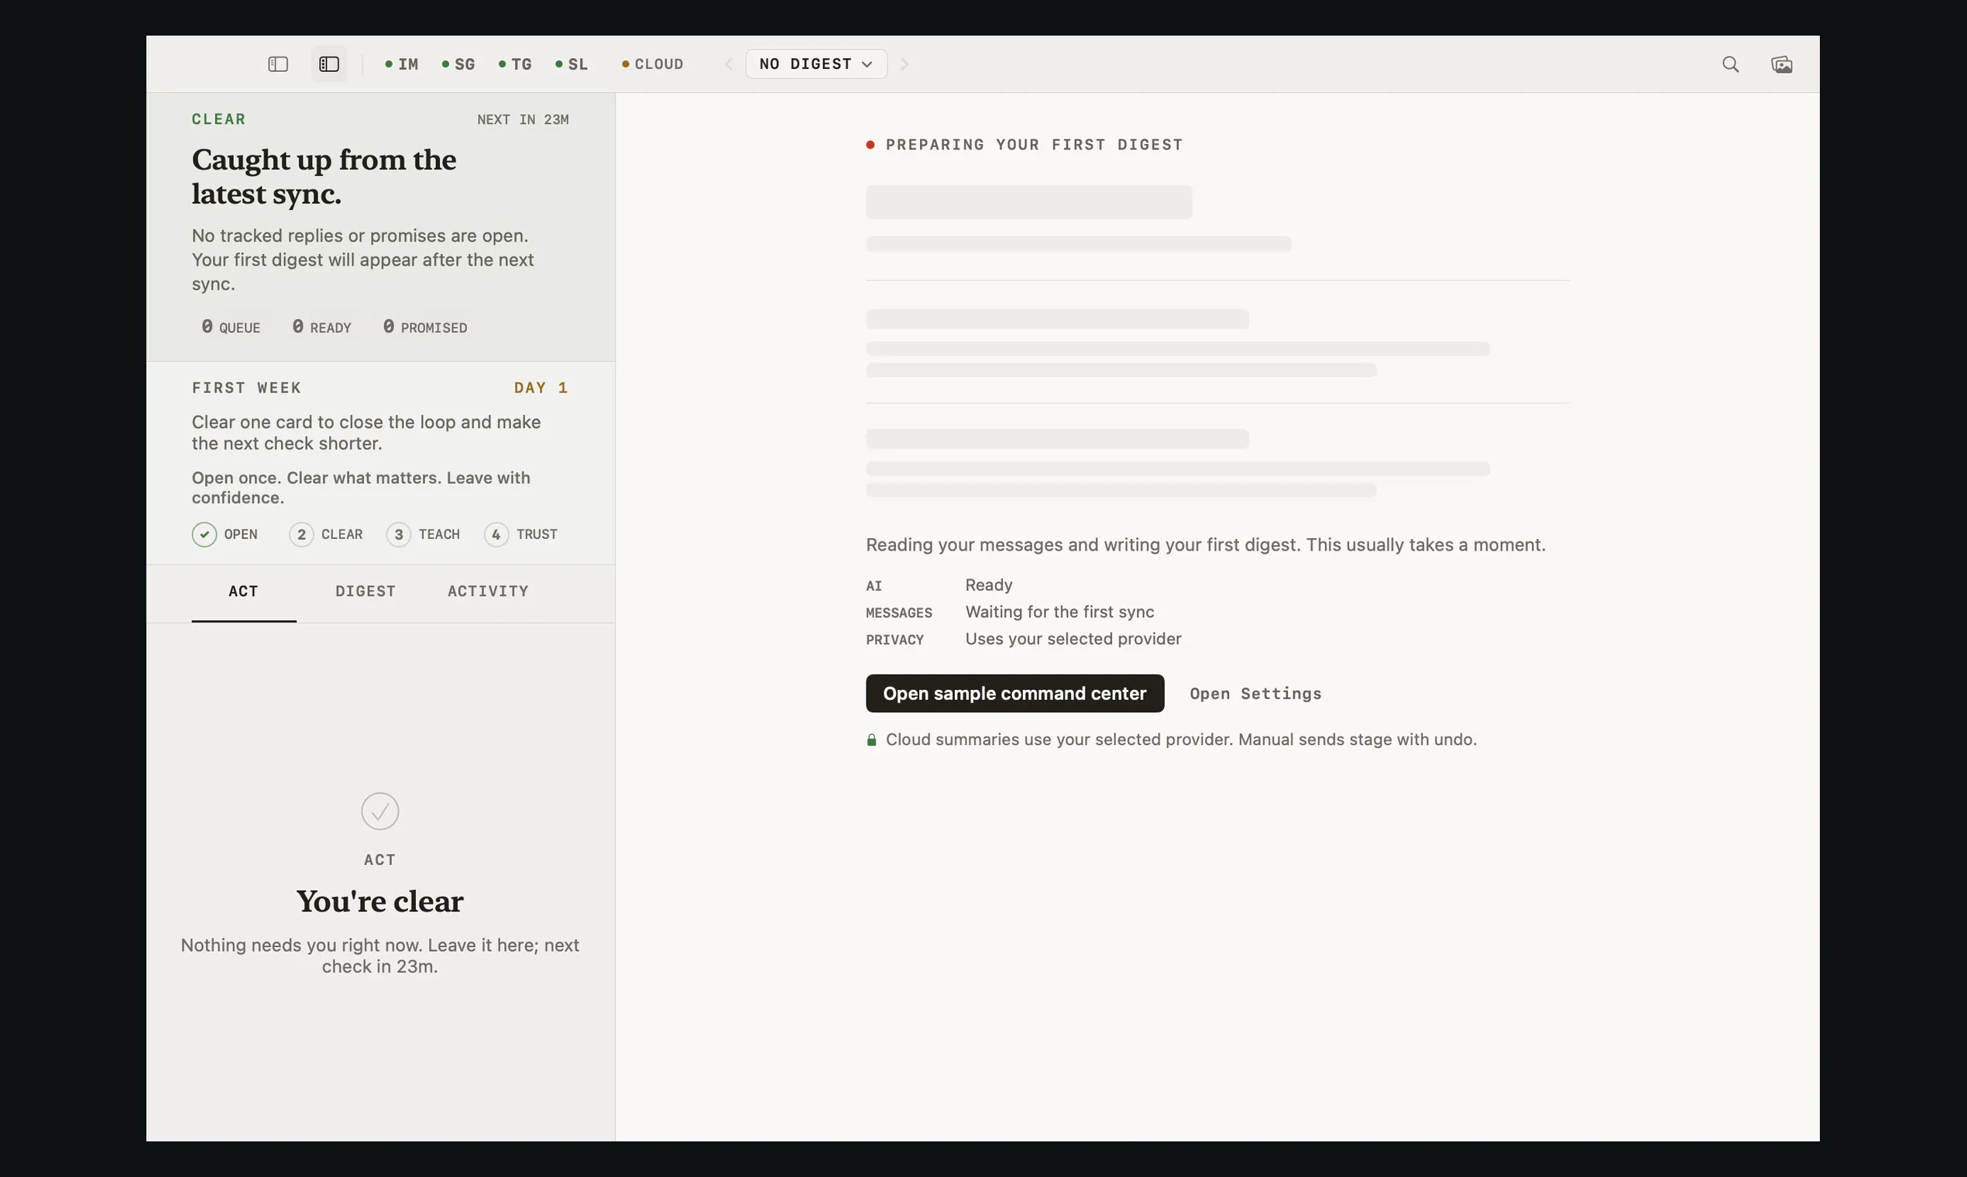Click the SG connection status indicator
1967x1177 pixels.
pyautogui.click(x=458, y=64)
